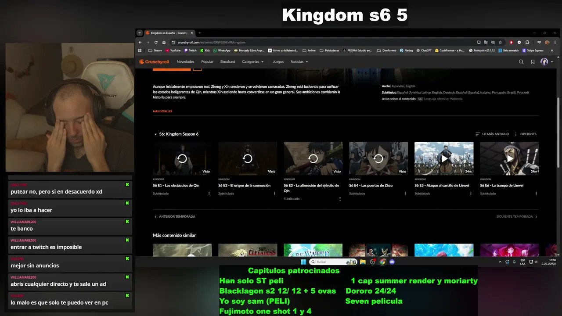Open a new browser tab
This screenshot has height=316, width=562.
(x=199, y=33)
